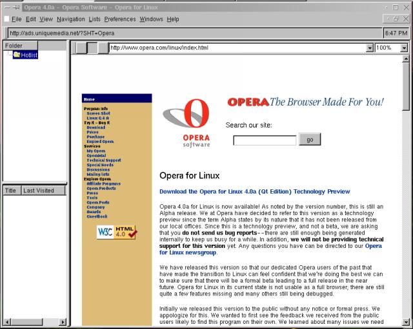Click the 'Search our site' text field
Image resolution: width=413 pixels, height=329 pixels.
point(265,140)
